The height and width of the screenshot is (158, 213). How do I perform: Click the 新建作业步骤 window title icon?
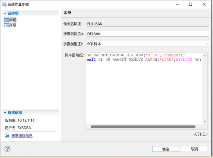coord(5,4)
